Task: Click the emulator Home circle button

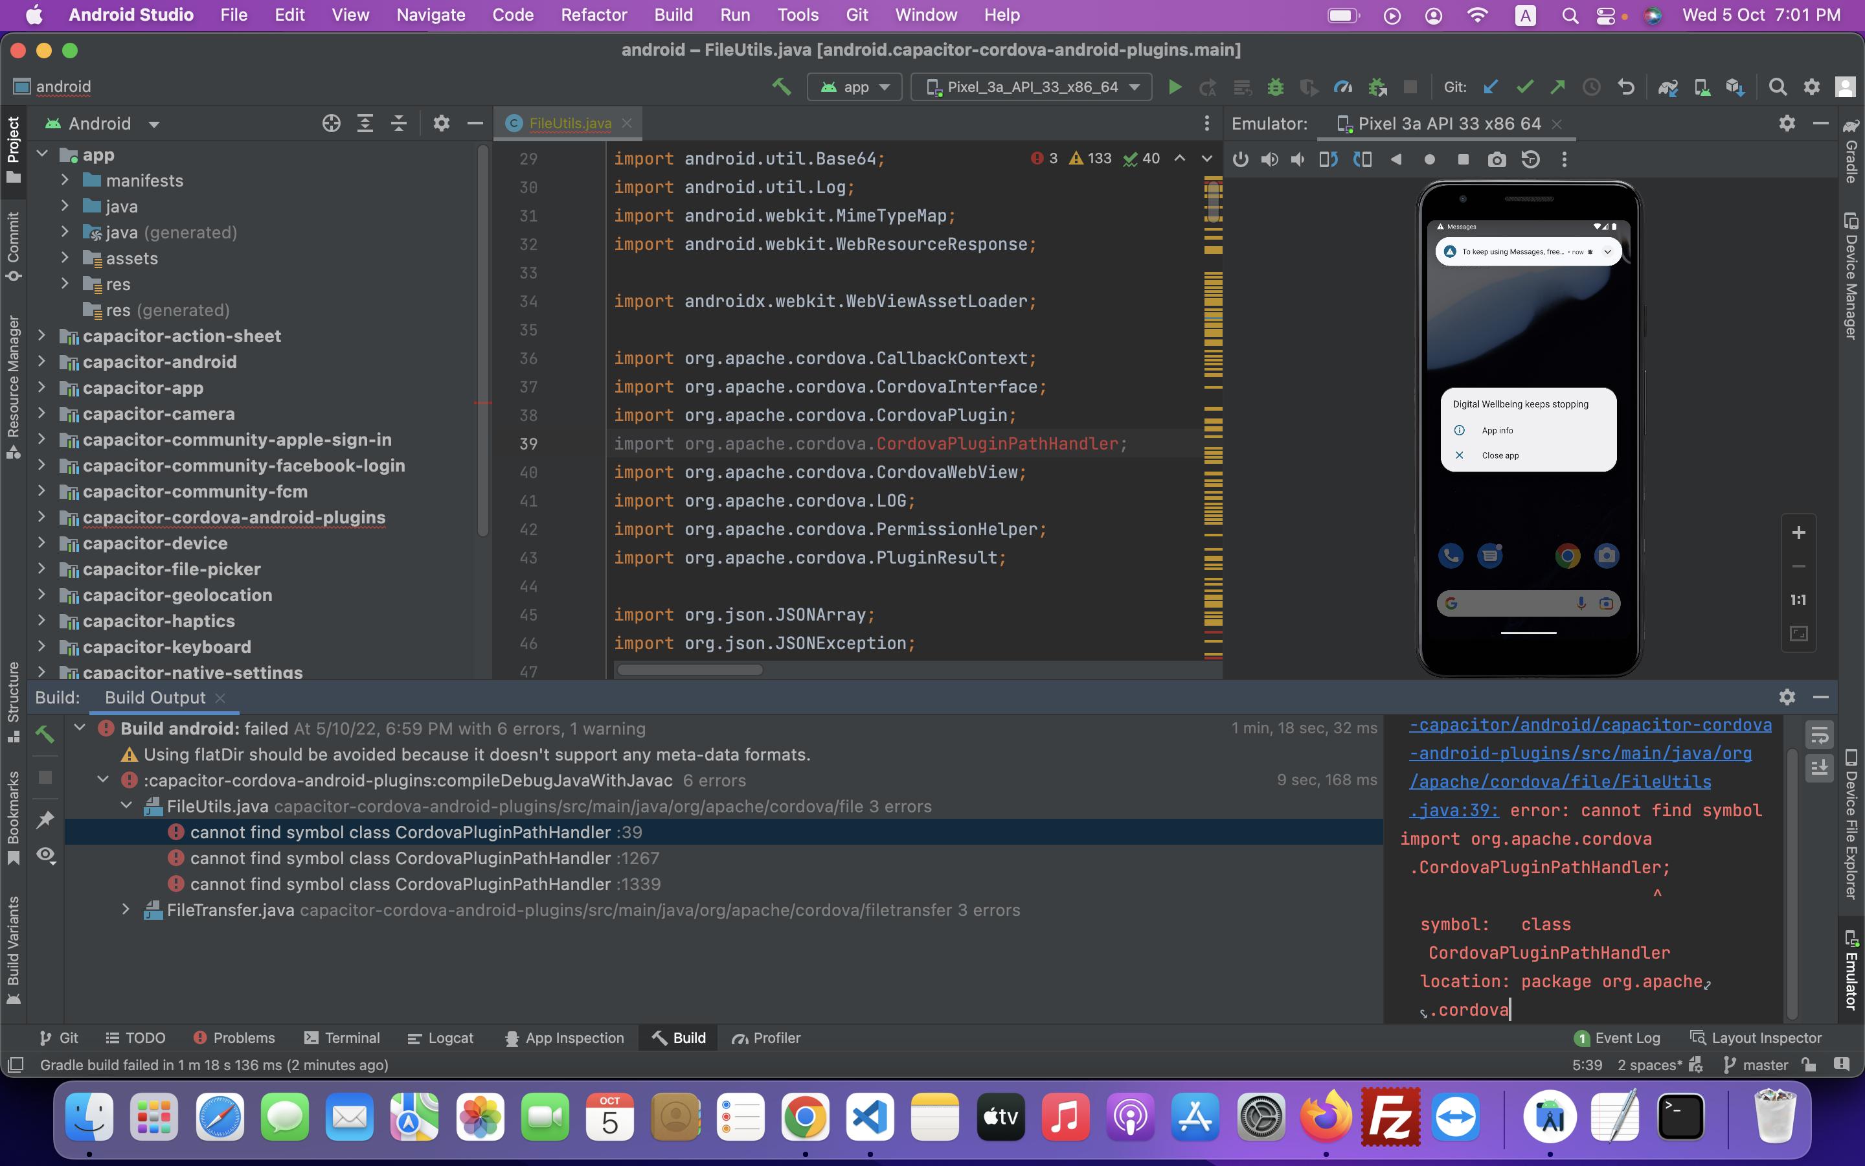Action: tap(1430, 159)
